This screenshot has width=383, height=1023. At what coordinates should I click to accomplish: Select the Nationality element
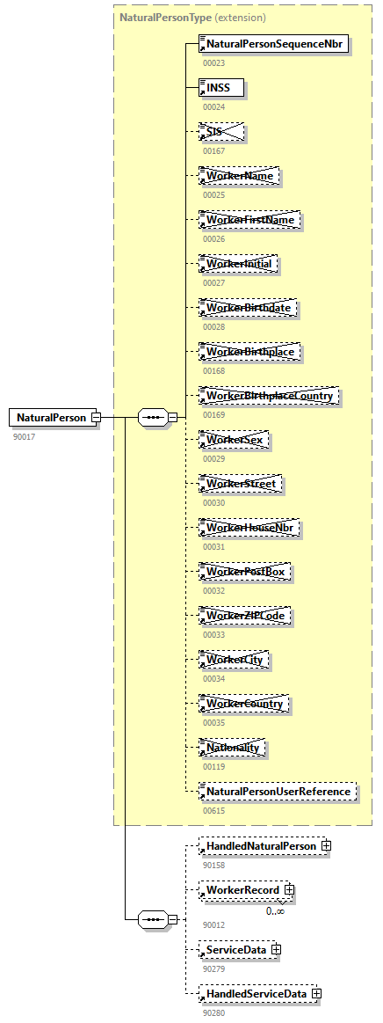(233, 748)
